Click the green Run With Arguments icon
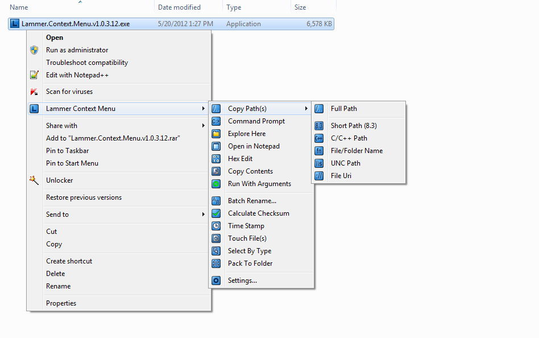 [x=216, y=184]
